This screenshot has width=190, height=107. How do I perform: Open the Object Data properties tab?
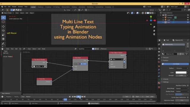tap(159, 80)
